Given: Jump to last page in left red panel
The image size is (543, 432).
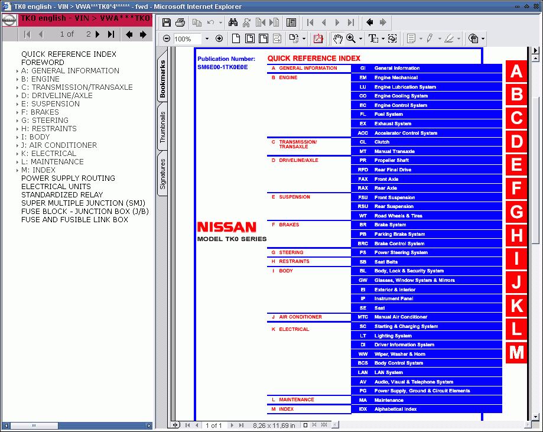Looking at the screenshot, I should (x=111, y=34).
